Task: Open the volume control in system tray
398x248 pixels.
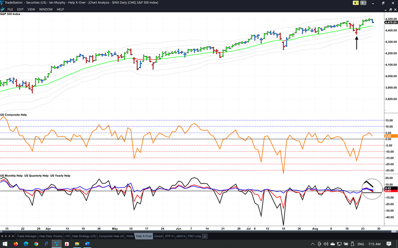Action: (325, 244)
